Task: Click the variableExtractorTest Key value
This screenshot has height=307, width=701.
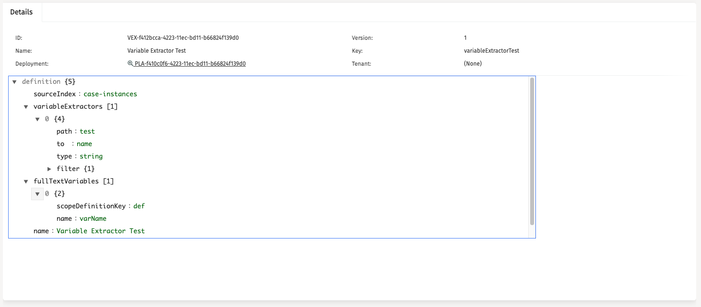Action: click(491, 51)
